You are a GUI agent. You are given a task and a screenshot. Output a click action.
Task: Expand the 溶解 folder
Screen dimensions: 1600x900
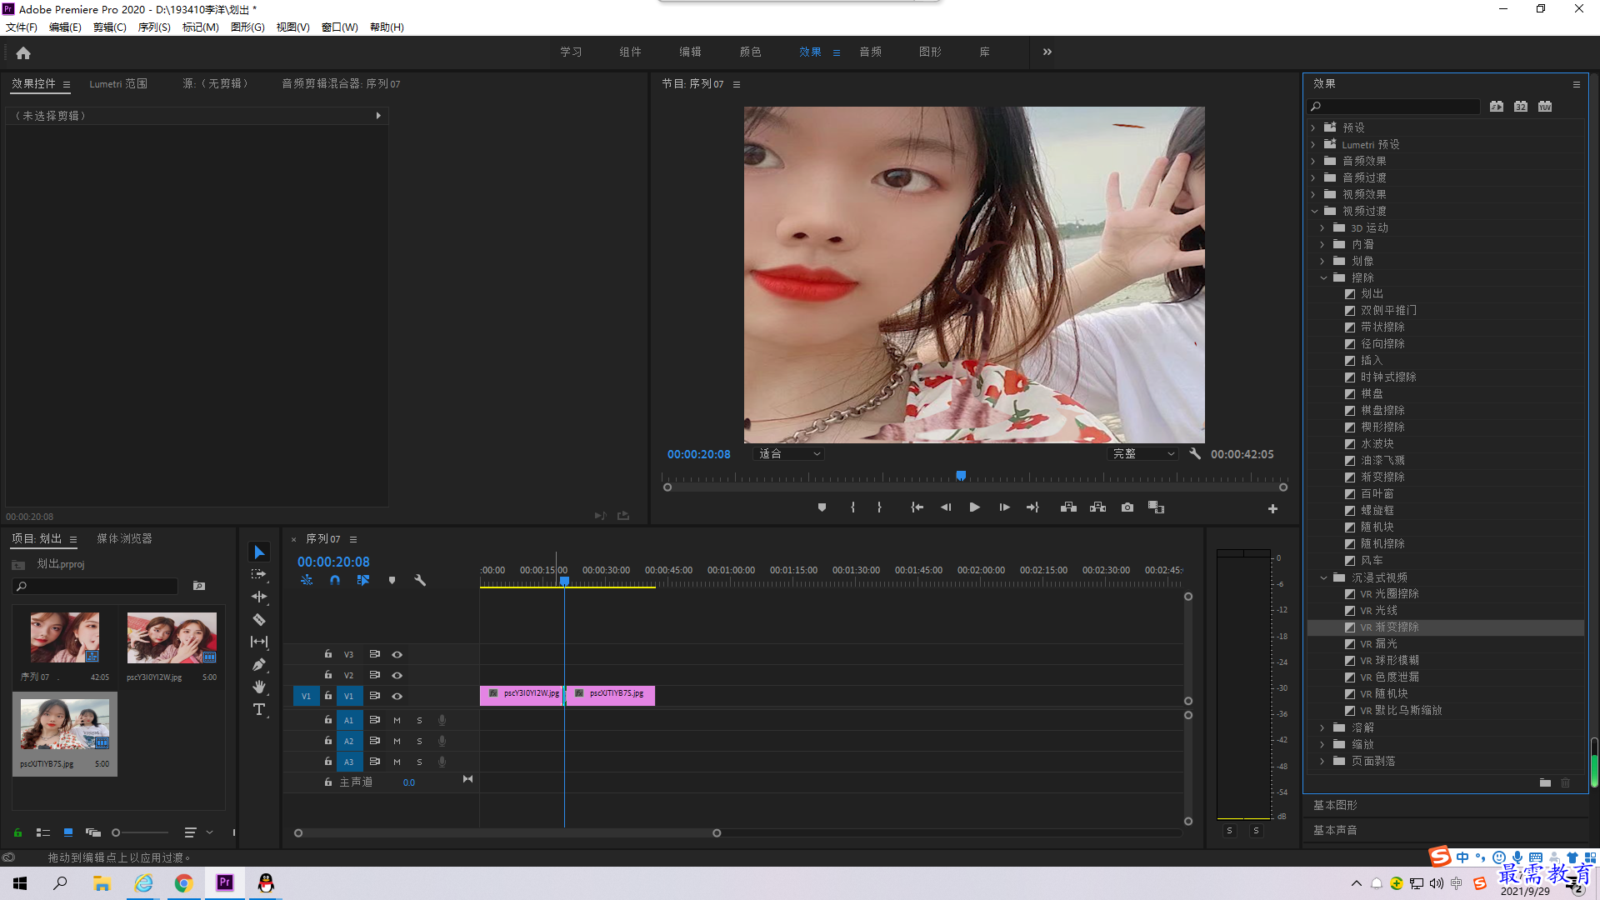1322,727
